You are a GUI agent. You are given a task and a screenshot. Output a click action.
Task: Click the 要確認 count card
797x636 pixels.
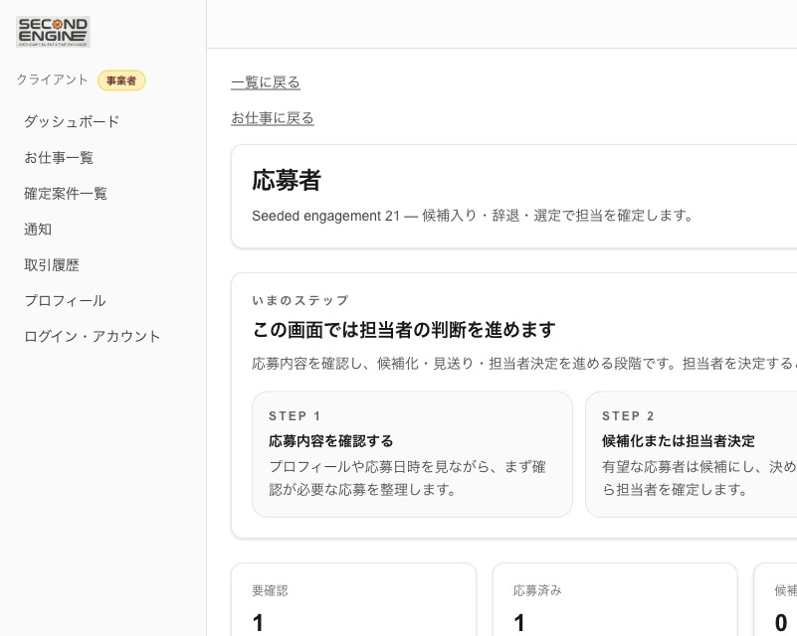354,599
